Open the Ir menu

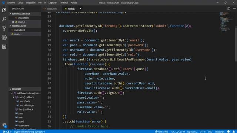click(45, 3)
